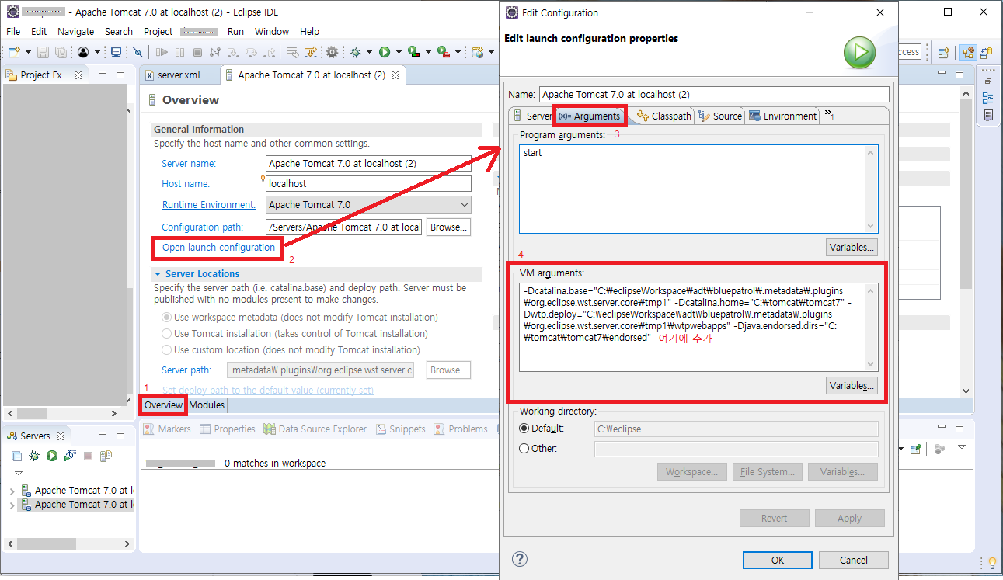
Task: Select Use Tomcat installation radio button
Action: (166, 333)
